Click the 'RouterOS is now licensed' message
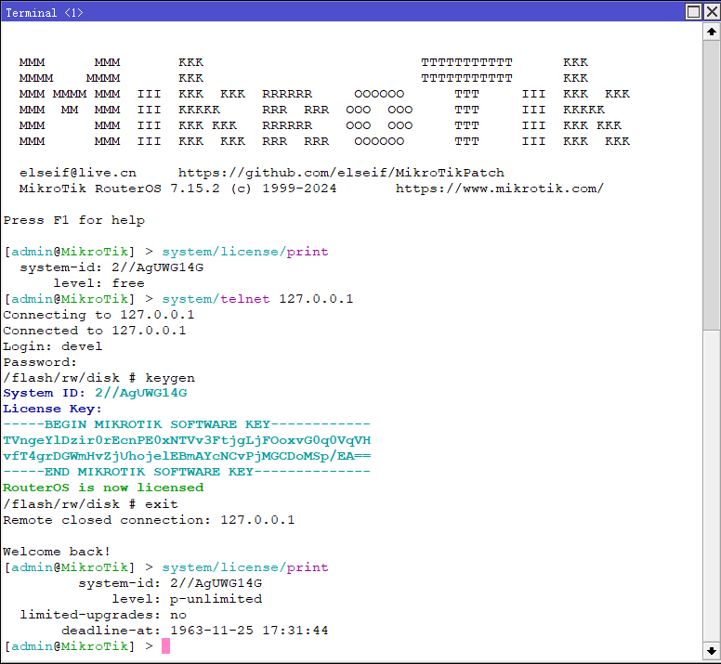721x664 pixels. [x=103, y=488]
